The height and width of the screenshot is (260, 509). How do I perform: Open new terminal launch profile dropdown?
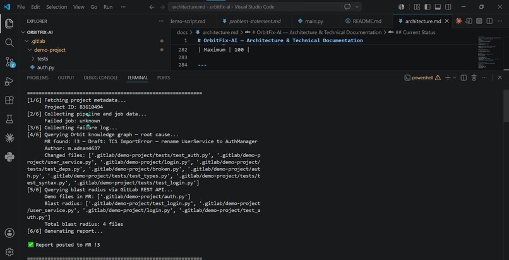(x=455, y=78)
